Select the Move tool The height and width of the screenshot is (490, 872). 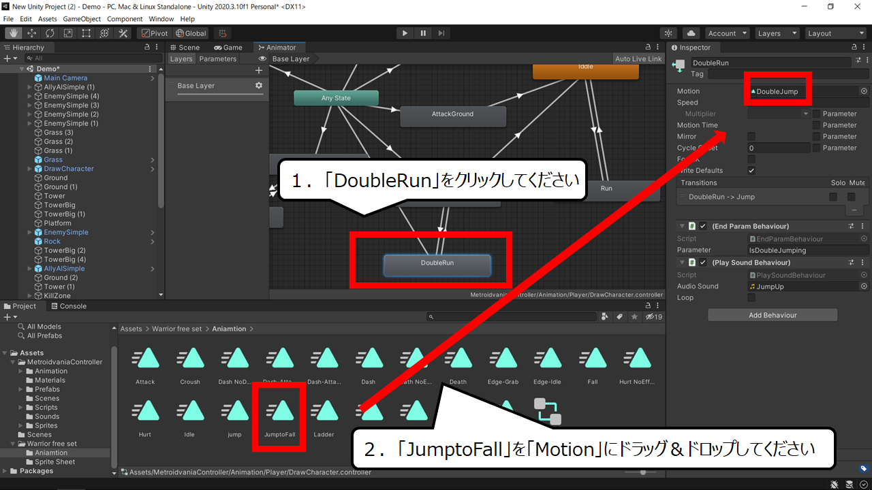pyautogui.click(x=31, y=33)
